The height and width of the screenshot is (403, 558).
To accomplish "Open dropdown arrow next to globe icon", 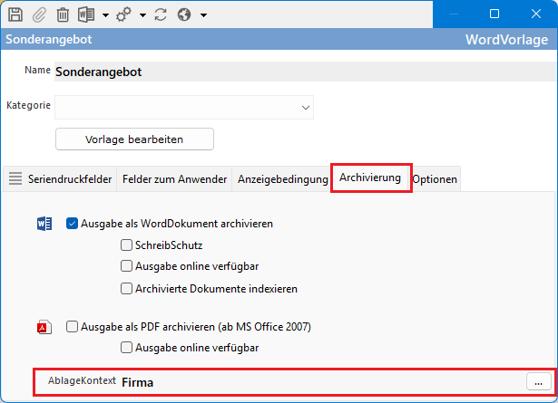I will 203,15.
